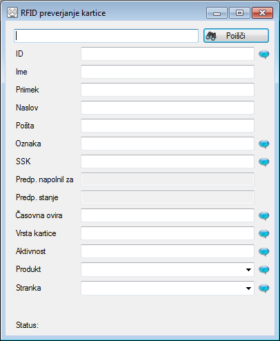
Task: Click the RFID app icon in title bar
Action: point(12,12)
